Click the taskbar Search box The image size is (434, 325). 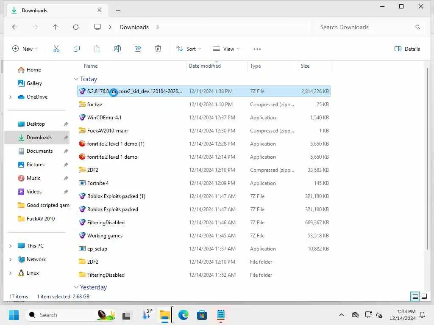(71, 315)
